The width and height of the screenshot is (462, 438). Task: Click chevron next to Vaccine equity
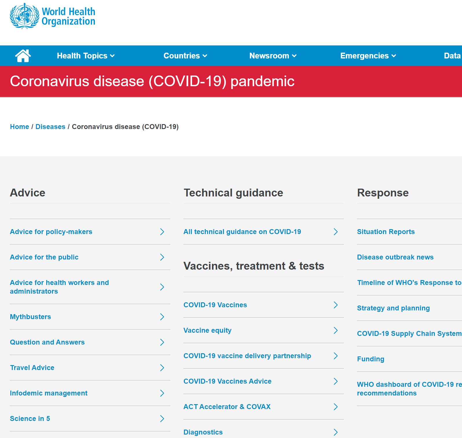point(336,330)
